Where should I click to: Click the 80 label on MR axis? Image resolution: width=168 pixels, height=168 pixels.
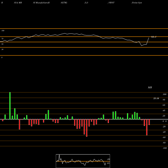tap(164, 100)
